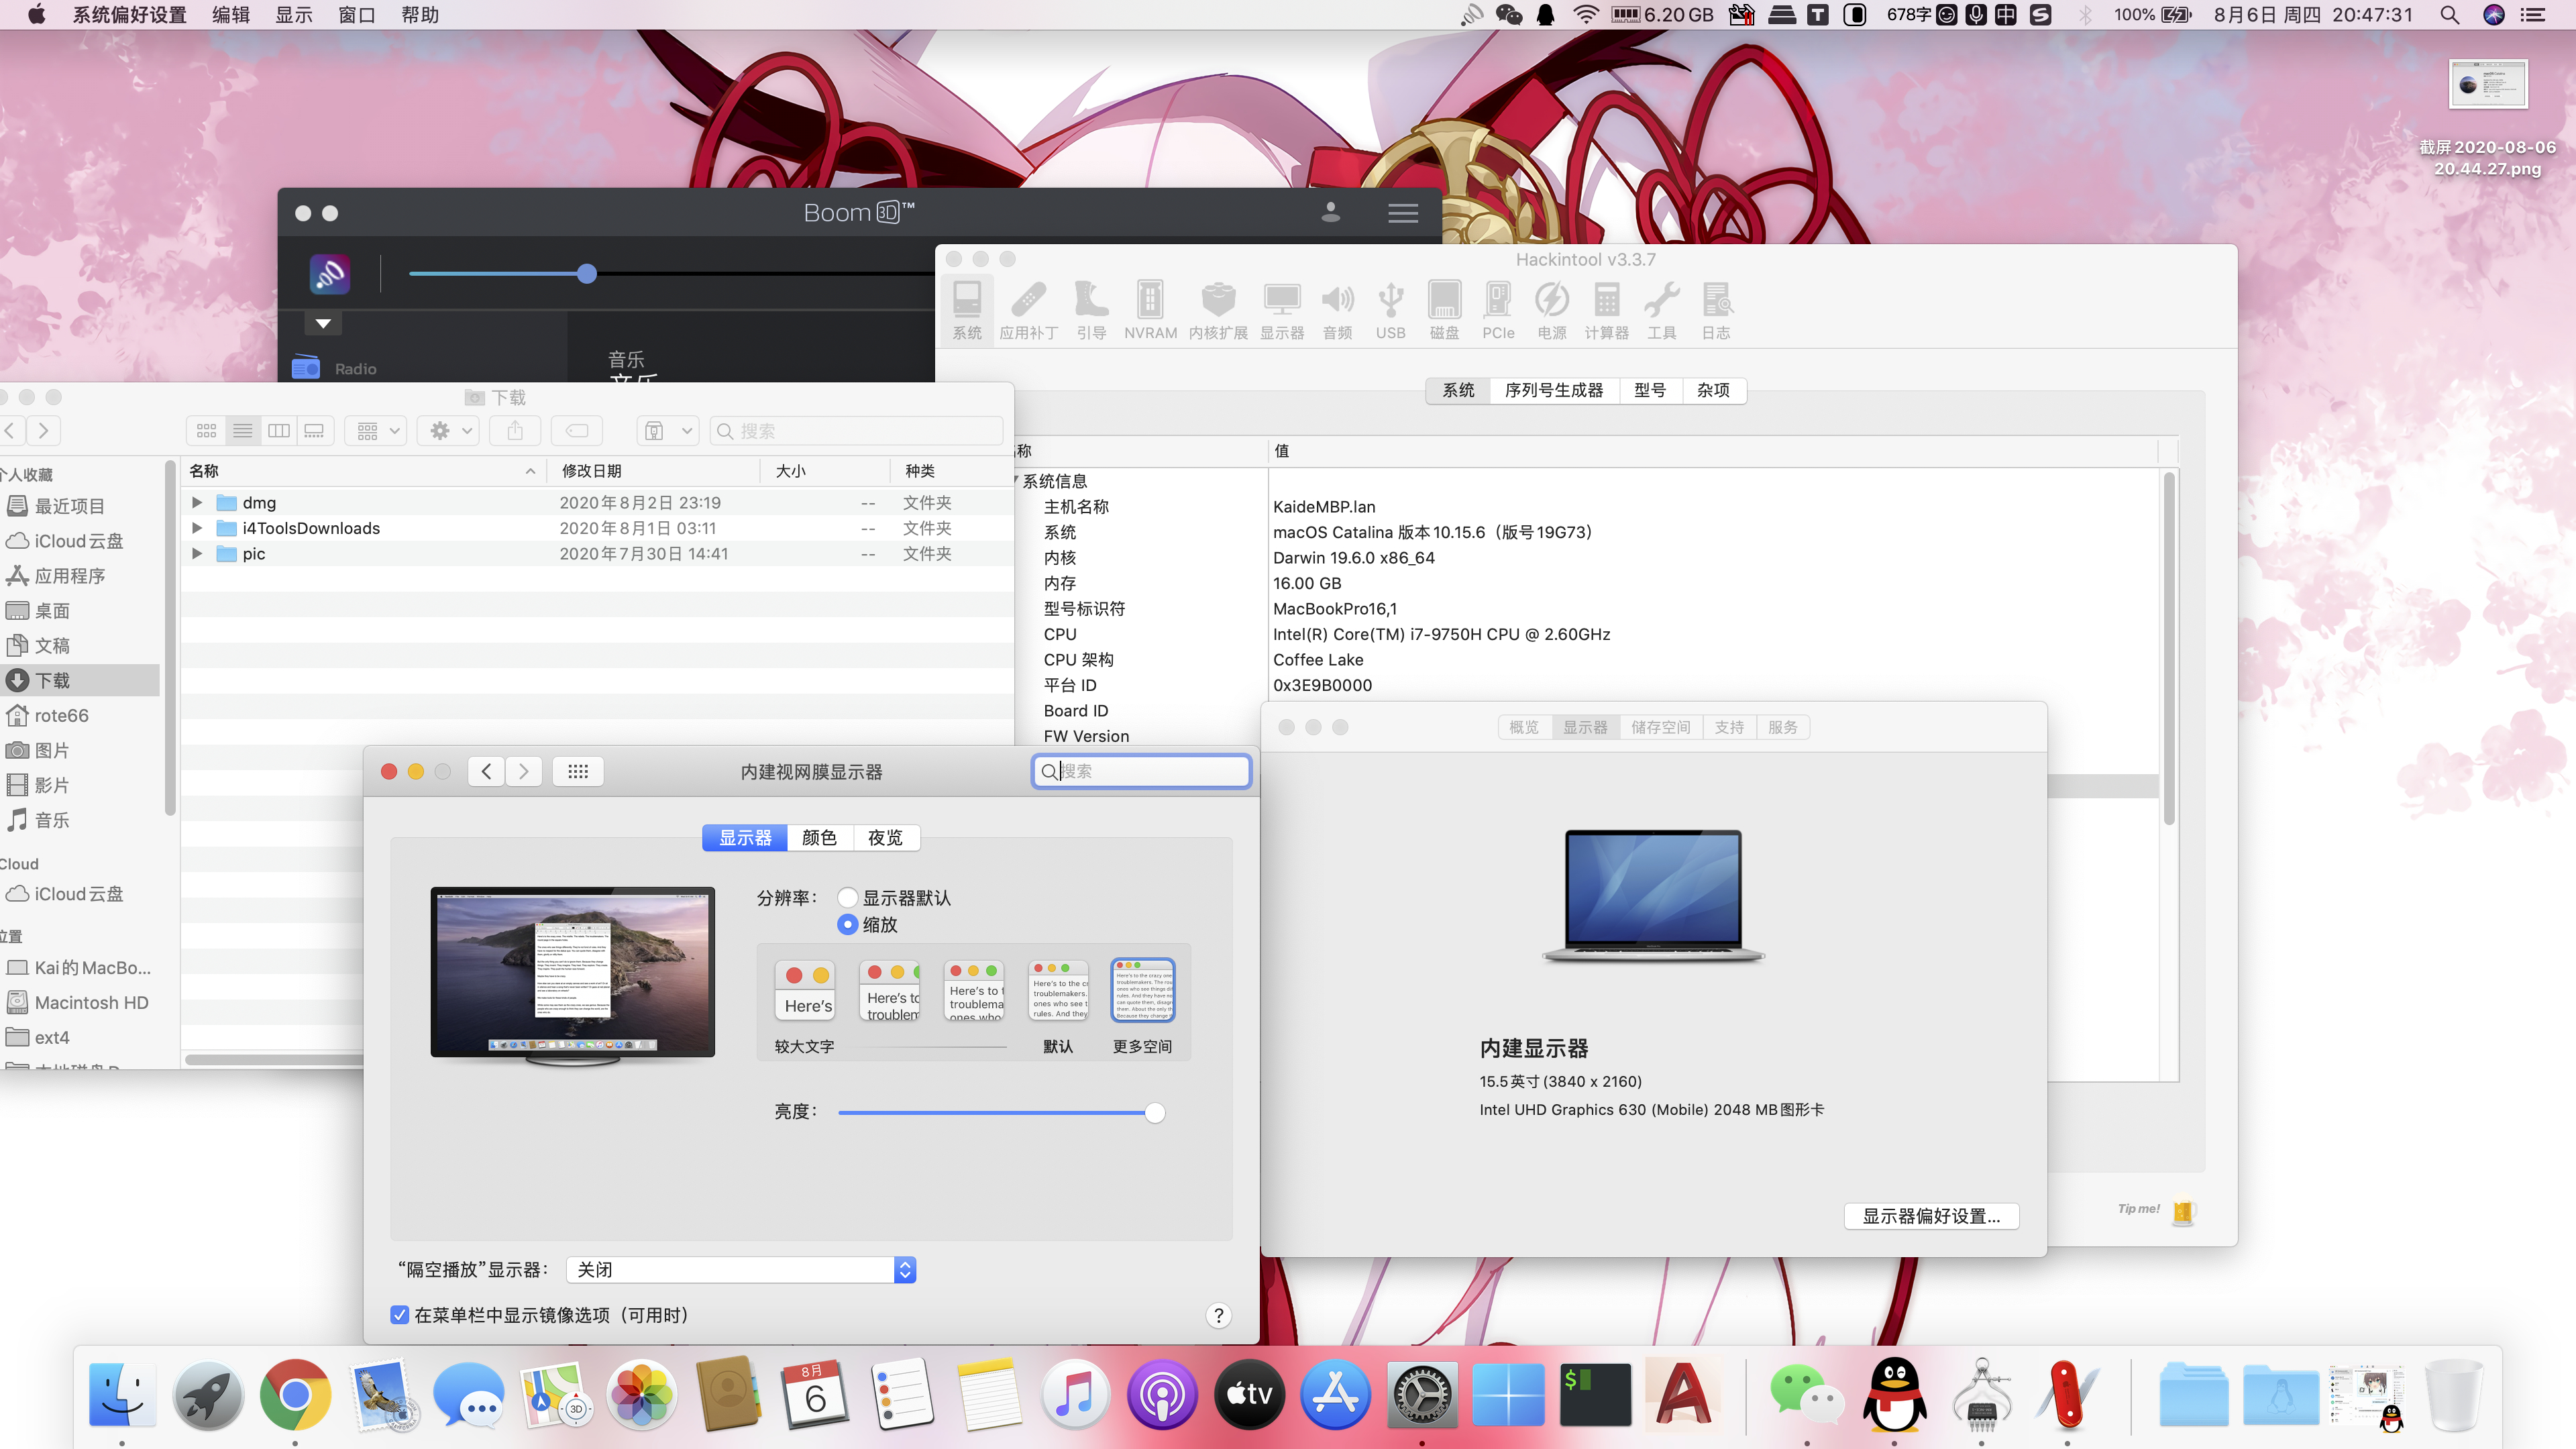Image resolution: width=2576 pixels, height=1449 pixels.
Task: Open the 窗口 menu in the menu bar
Action: (x=356, y=15)
